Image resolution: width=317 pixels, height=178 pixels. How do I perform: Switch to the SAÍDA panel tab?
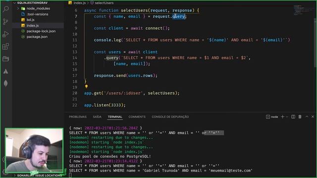97,117
